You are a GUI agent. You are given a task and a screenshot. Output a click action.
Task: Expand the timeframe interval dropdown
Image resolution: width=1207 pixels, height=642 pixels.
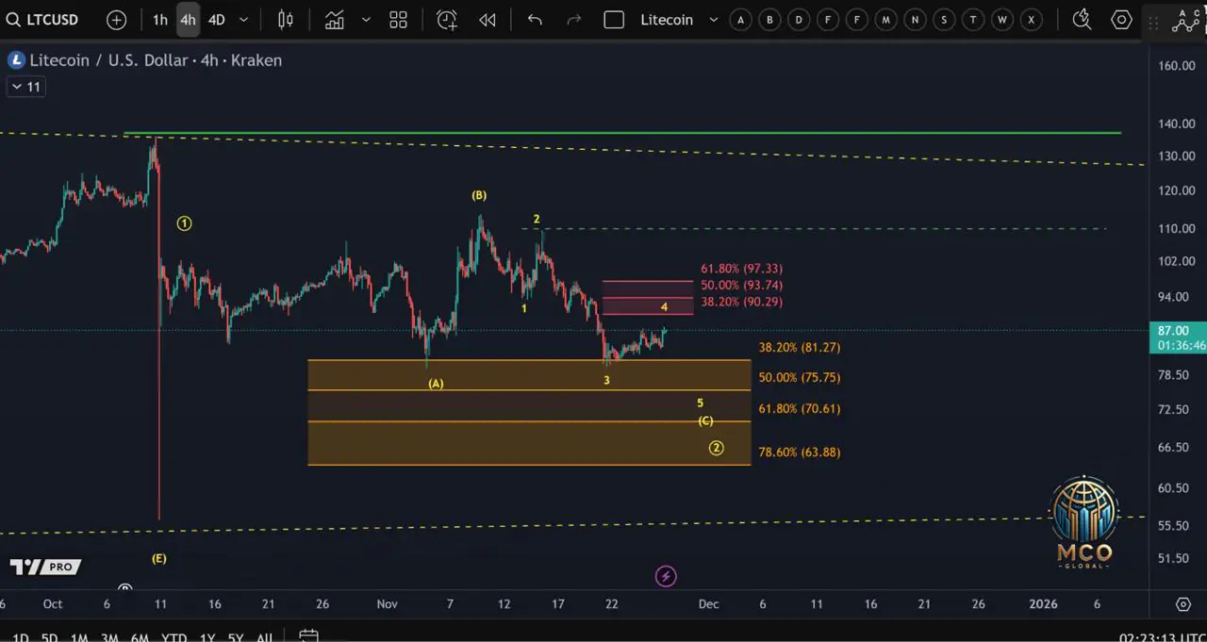coord(244,20)
